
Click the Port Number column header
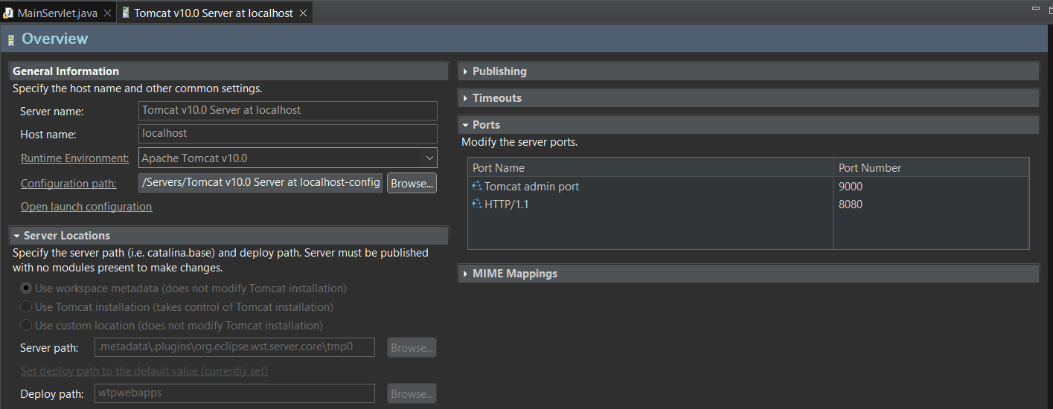(930, 168)
